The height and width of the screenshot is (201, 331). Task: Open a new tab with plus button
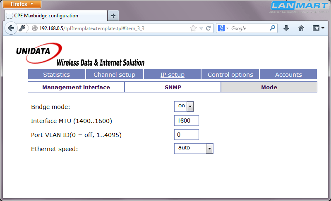113,16
